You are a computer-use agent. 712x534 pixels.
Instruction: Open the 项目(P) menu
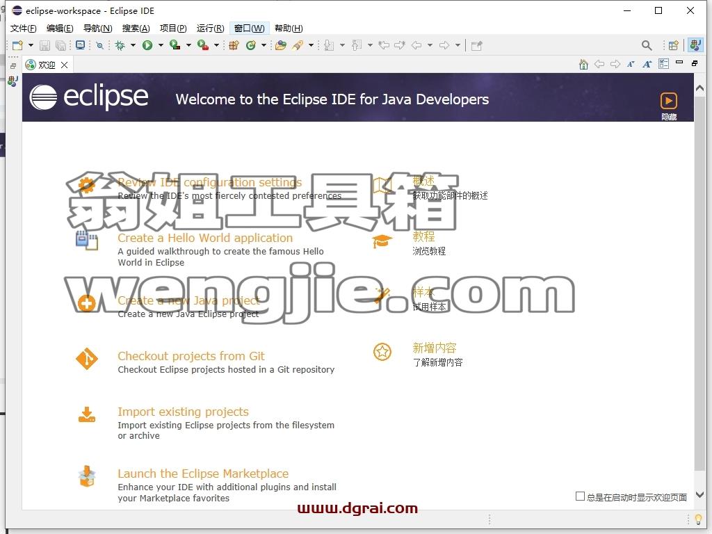(173, 29)
